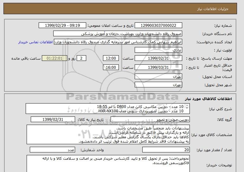Click the label اولویت نیاز
The height and width of the screenshot is (172, 244).
coord(223,50)
